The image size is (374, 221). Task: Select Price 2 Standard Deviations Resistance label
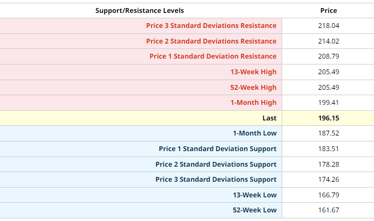coord(211,41)
